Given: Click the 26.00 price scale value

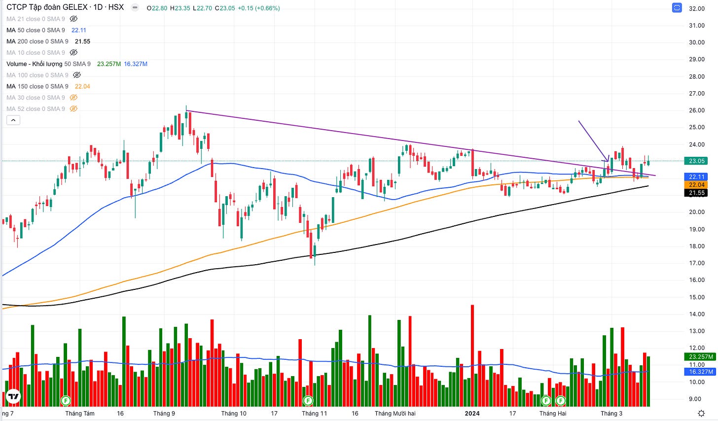Looking at the screenshot, I should [696, 110].
